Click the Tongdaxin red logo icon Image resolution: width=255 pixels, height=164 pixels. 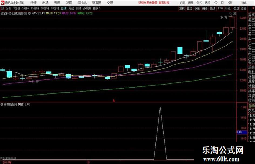(x=3, y=3)
